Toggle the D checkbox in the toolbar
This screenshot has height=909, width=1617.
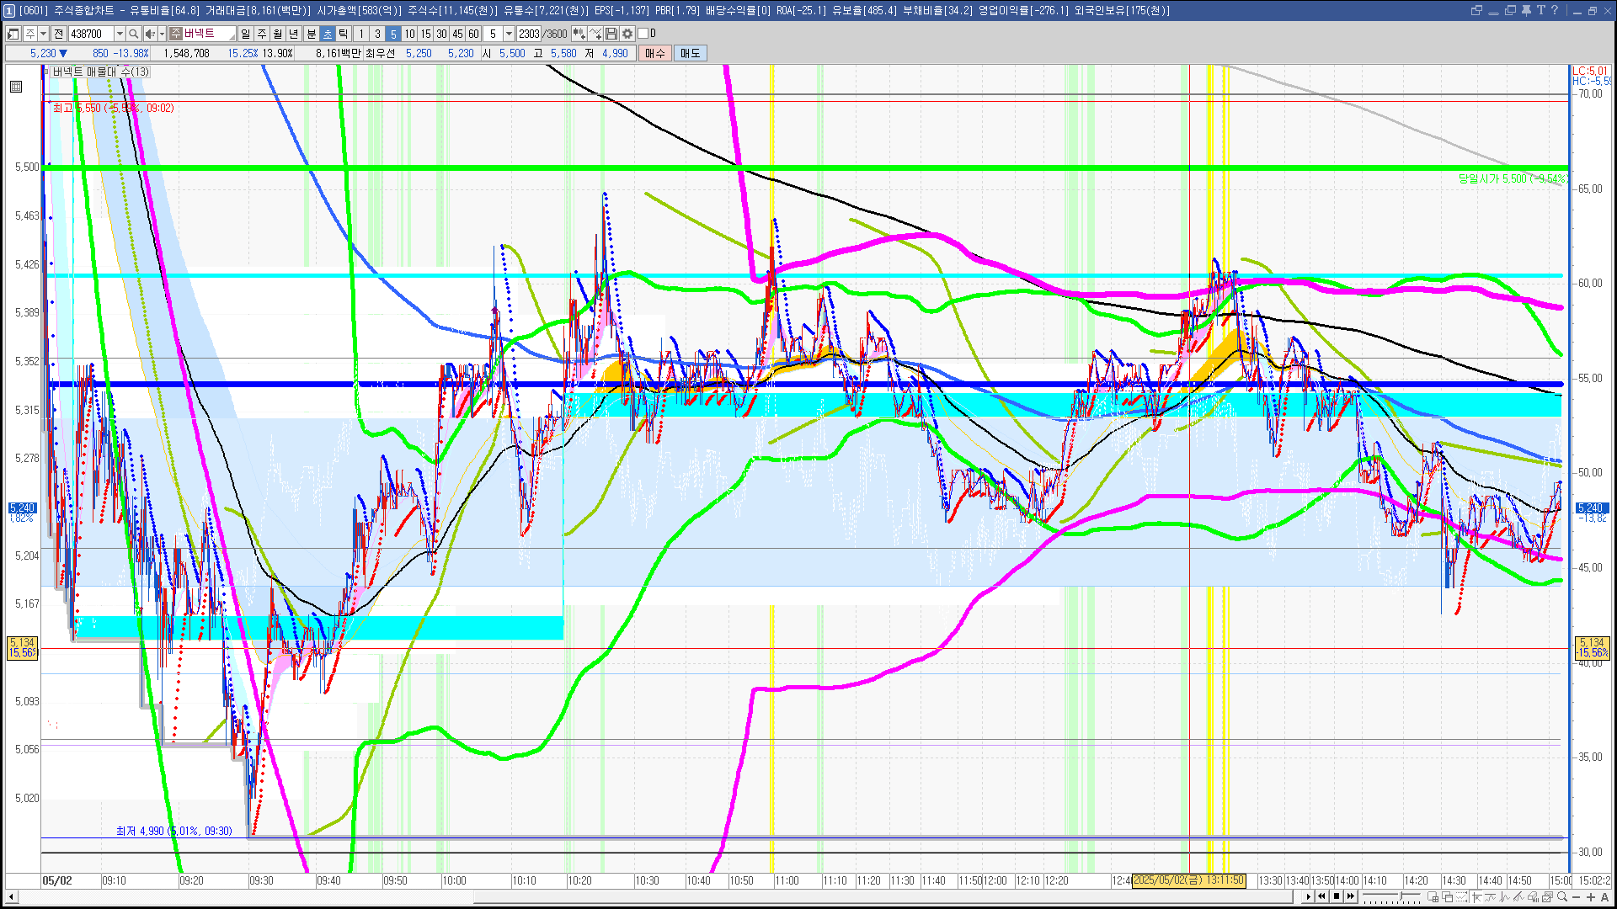click(643, 34)
